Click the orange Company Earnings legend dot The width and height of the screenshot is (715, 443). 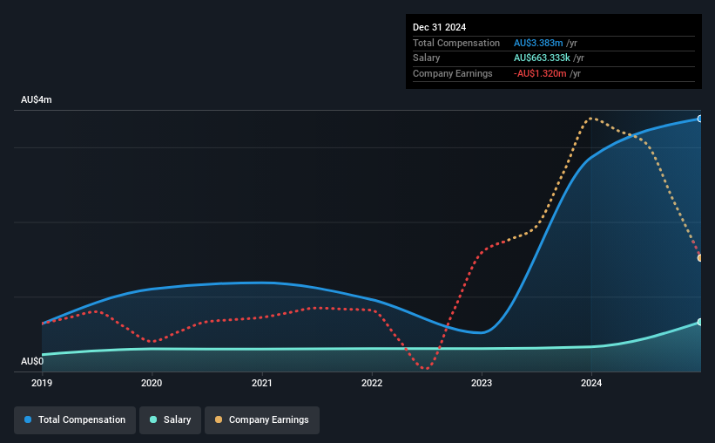point(219,419)
